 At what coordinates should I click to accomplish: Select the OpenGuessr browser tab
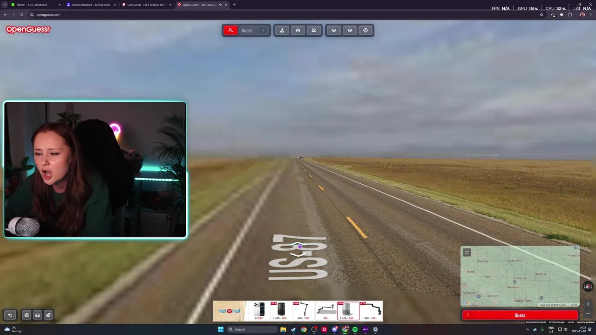tap(202, 5)
